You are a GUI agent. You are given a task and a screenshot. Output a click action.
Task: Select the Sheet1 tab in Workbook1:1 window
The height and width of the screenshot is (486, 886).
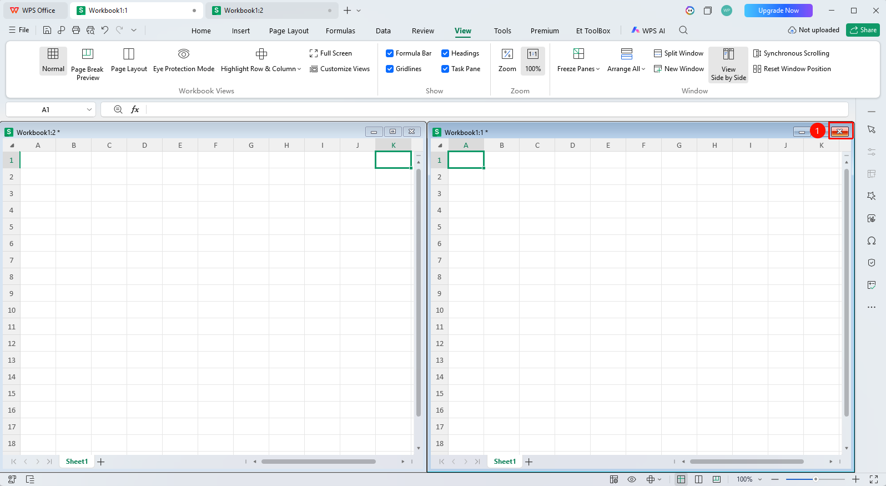tap(505, 462)
